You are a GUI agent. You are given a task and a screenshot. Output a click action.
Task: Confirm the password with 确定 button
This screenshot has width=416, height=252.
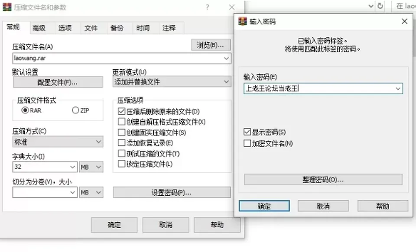click(264, 206)
